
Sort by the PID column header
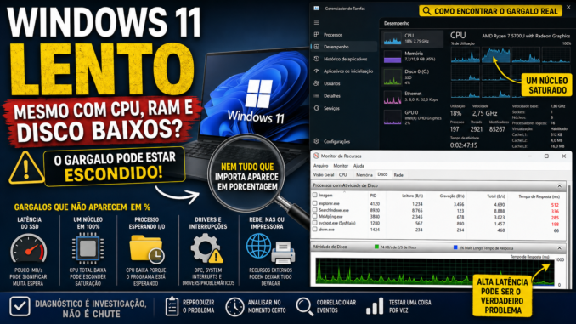click(373, 196)
